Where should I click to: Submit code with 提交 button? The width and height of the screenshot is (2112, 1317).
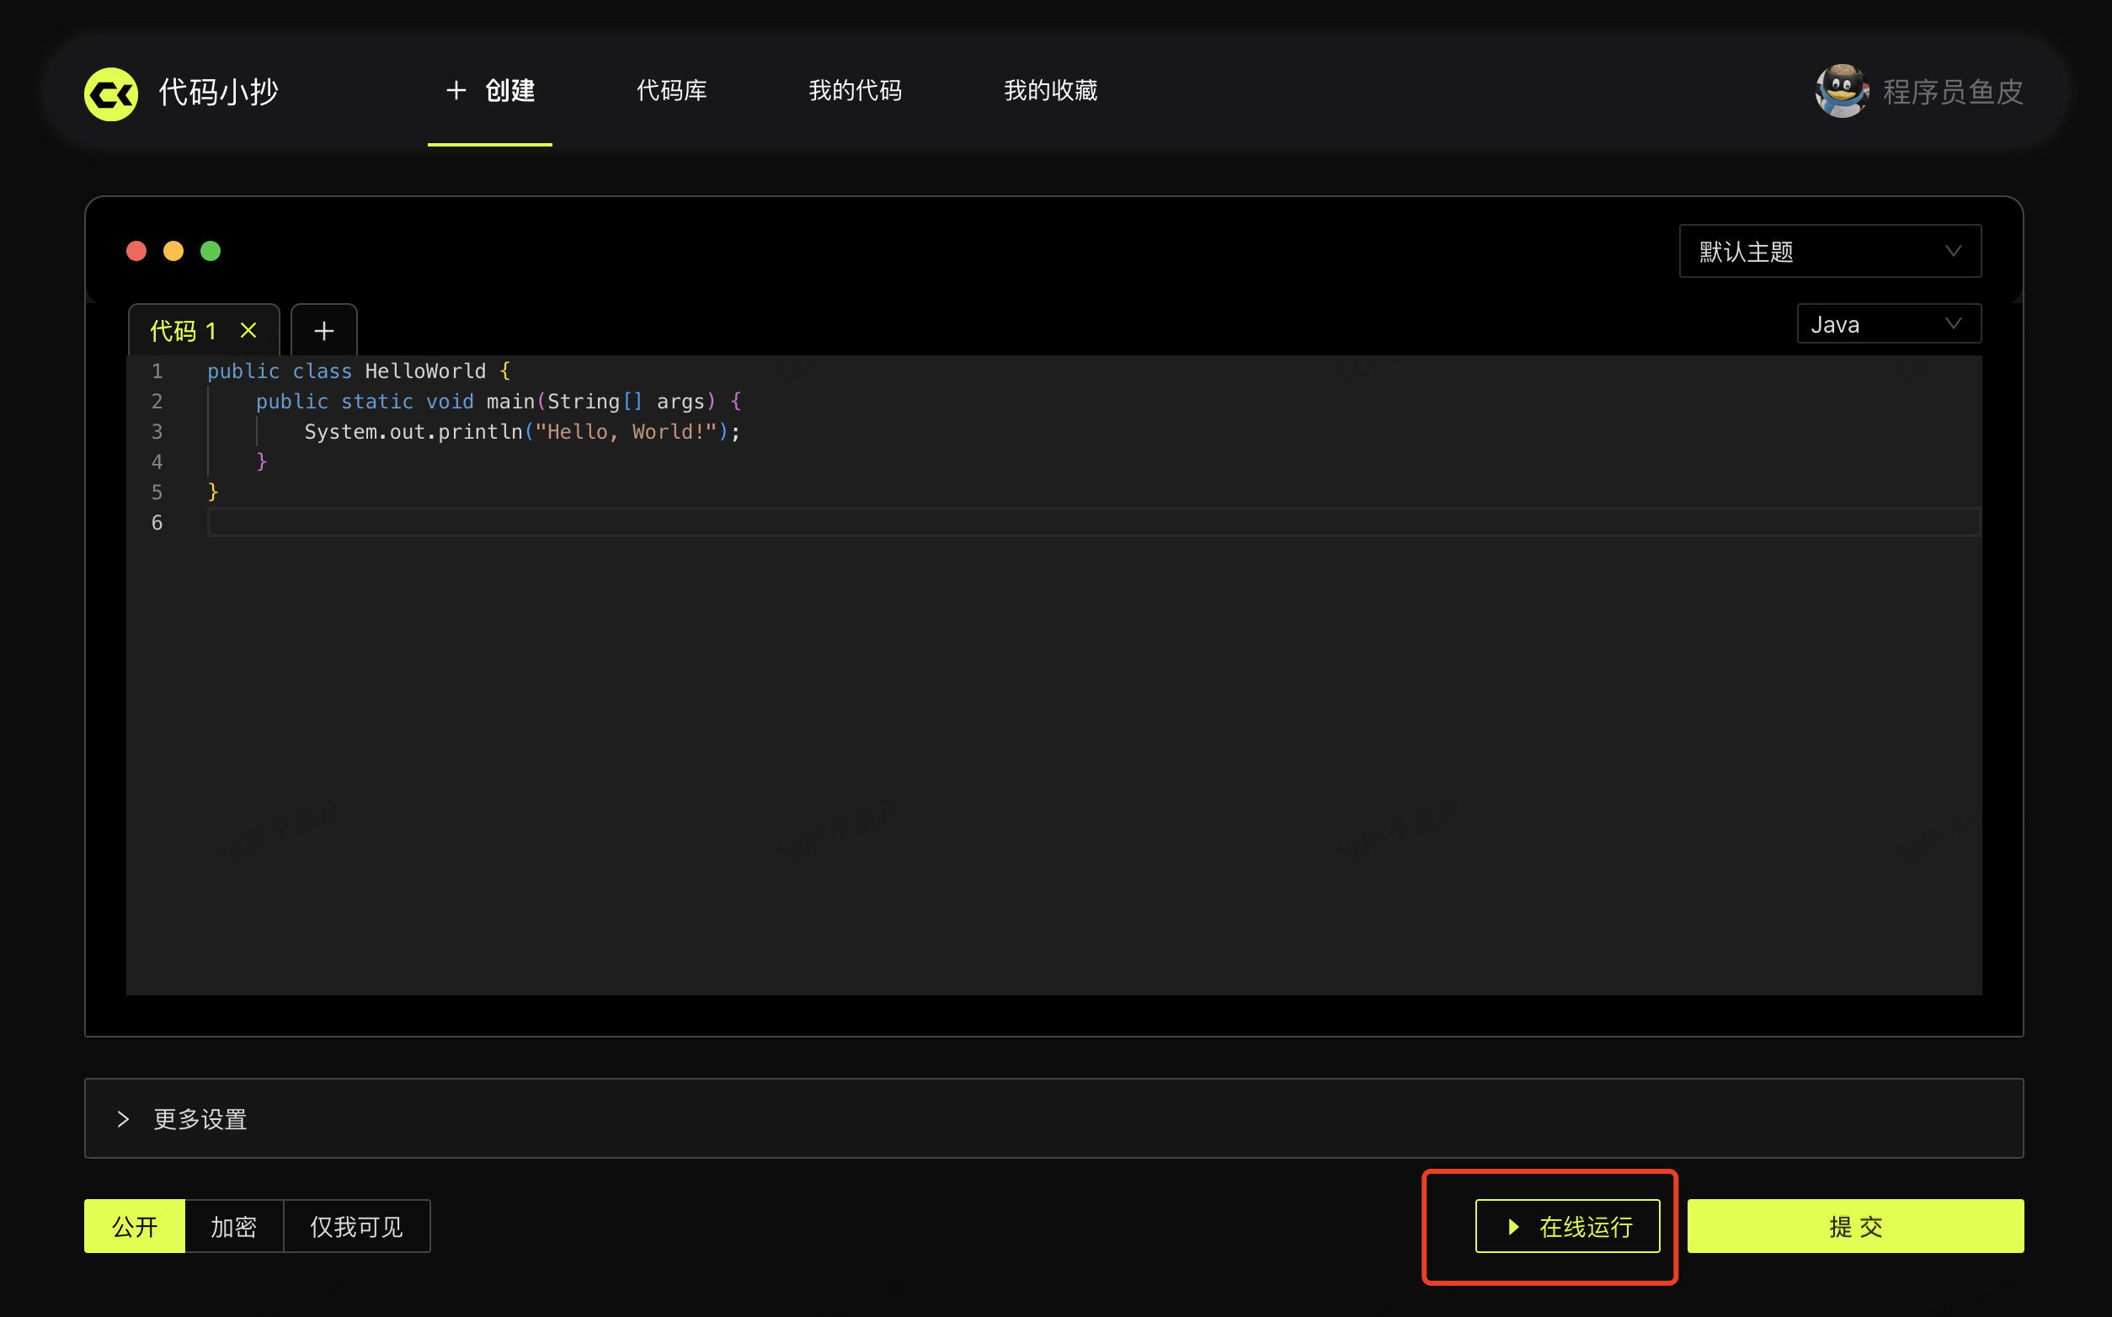(x=1855, y=1226)
